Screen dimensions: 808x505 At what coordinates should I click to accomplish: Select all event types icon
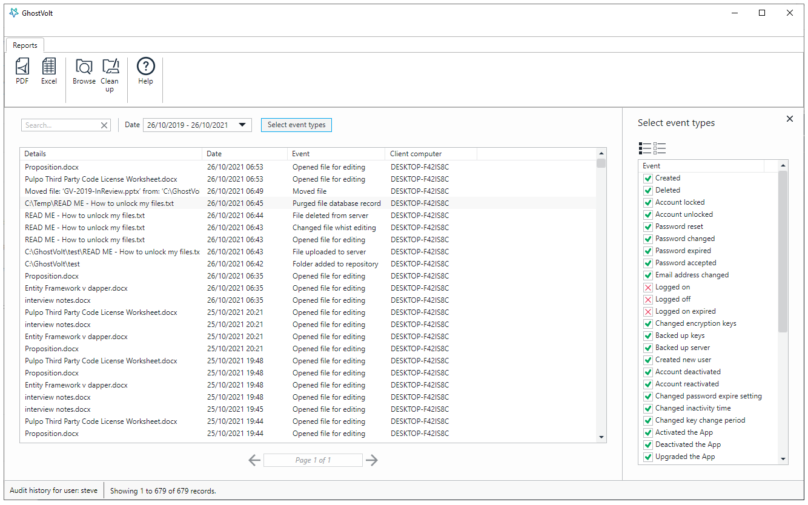pyautogui.click(x=645, y=148)
